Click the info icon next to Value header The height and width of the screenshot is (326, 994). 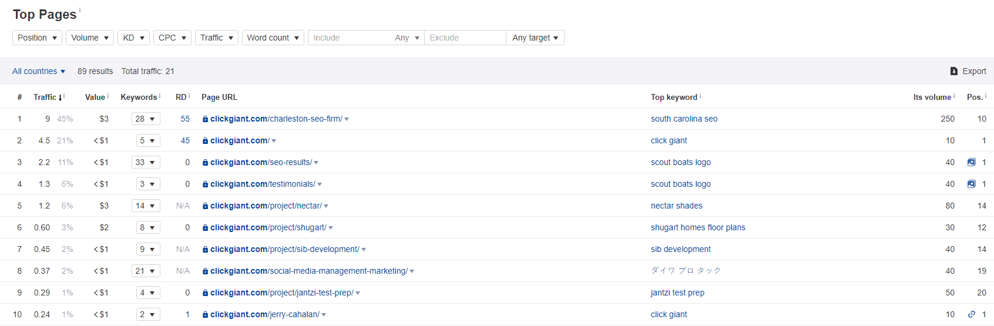coord(108,96)
